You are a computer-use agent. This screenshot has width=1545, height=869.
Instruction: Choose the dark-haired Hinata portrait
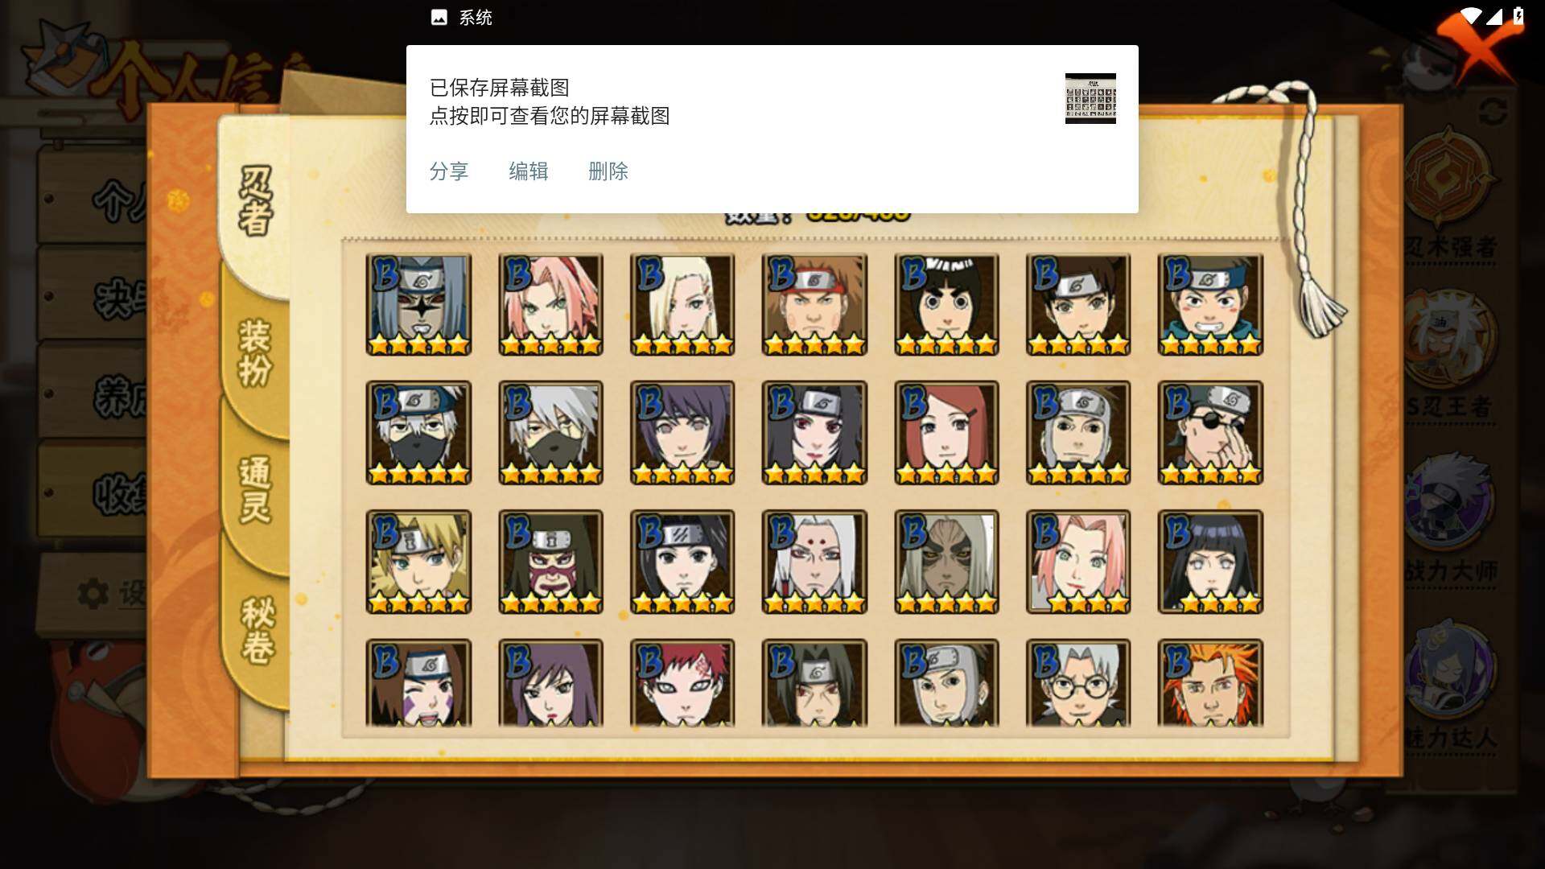click(x=1210, y=562)
